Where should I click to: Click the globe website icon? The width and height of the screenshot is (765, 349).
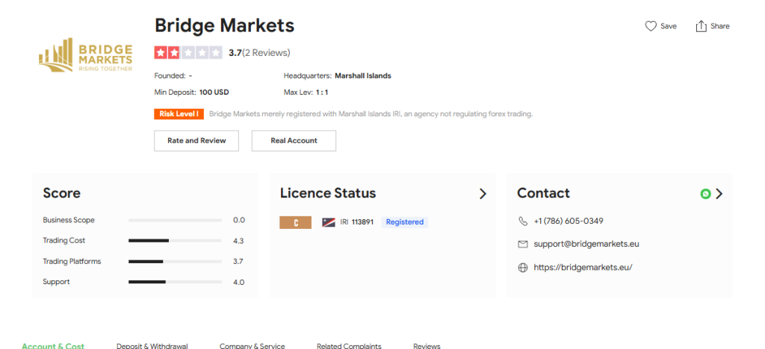pyautogui.click(x=522, y=268)
